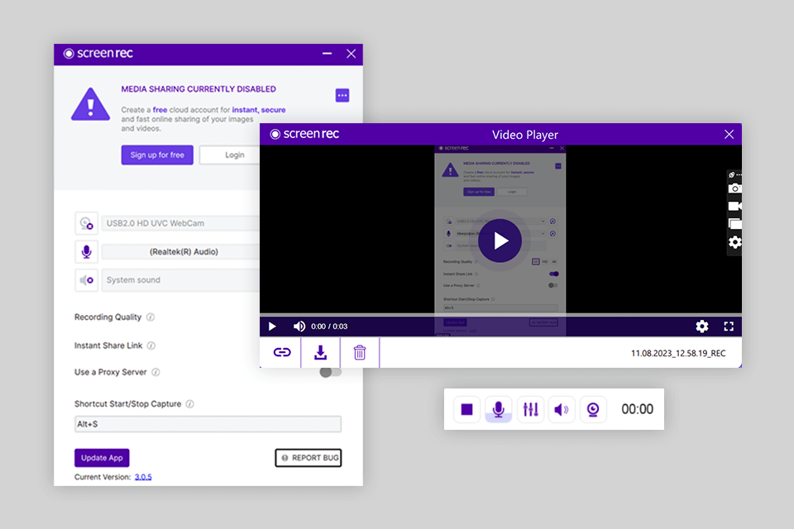This screenshot has height=529, width=794.
Task: Click the microphone icon beside Realtek Audio
Action: 87,251
